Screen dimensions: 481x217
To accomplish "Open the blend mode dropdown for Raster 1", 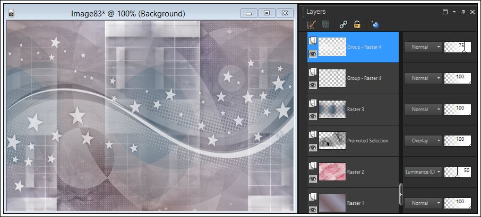I will (x=423, y=203).
